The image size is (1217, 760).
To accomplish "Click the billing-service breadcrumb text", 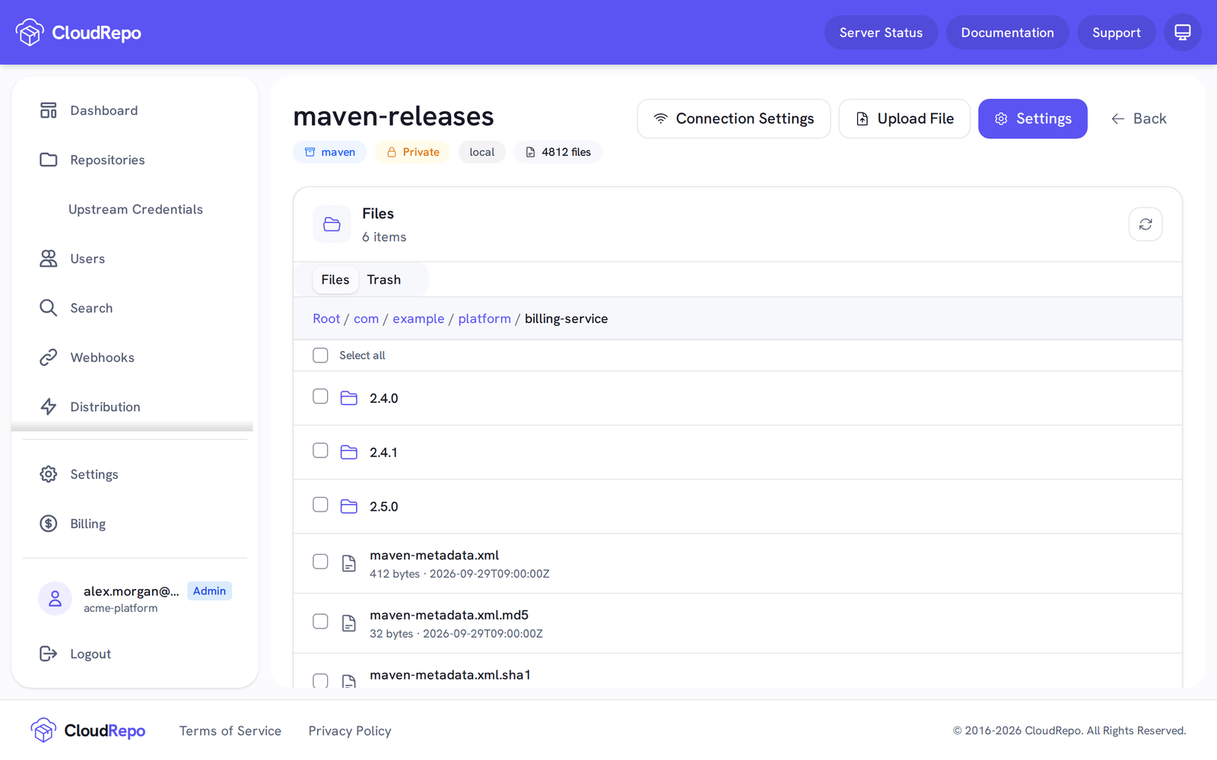I will (567, 318).
